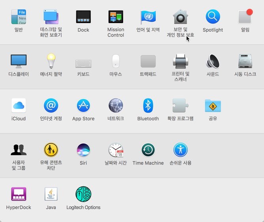
Task: Open App Store preferences
Action: pyautogui.click(x=83, y=105)
